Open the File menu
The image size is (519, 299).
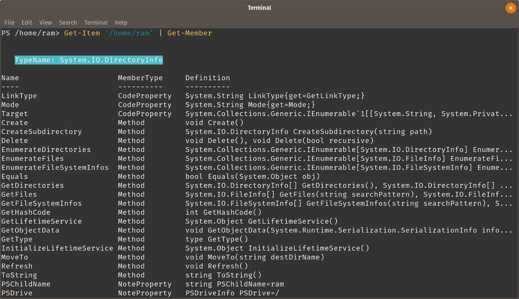(9, 23)
